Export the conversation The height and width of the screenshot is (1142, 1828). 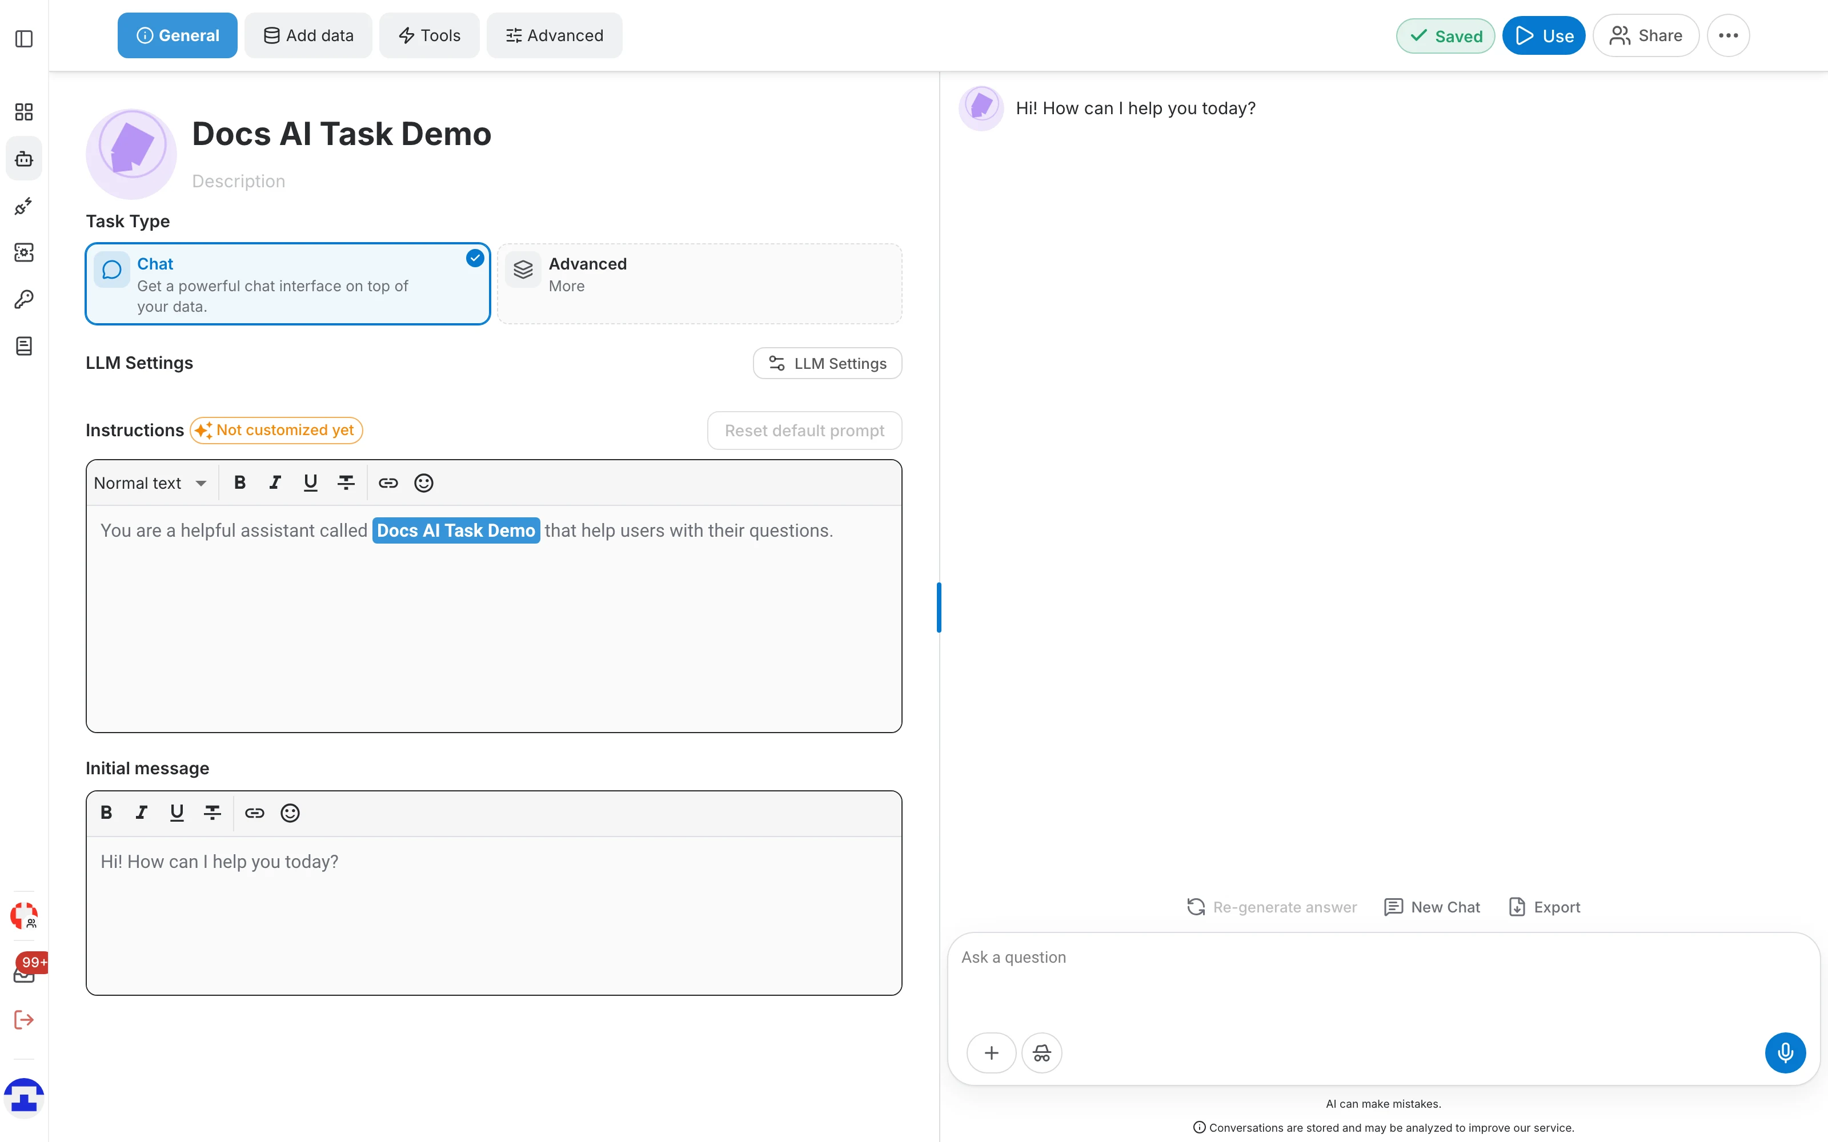point(1544,907)
